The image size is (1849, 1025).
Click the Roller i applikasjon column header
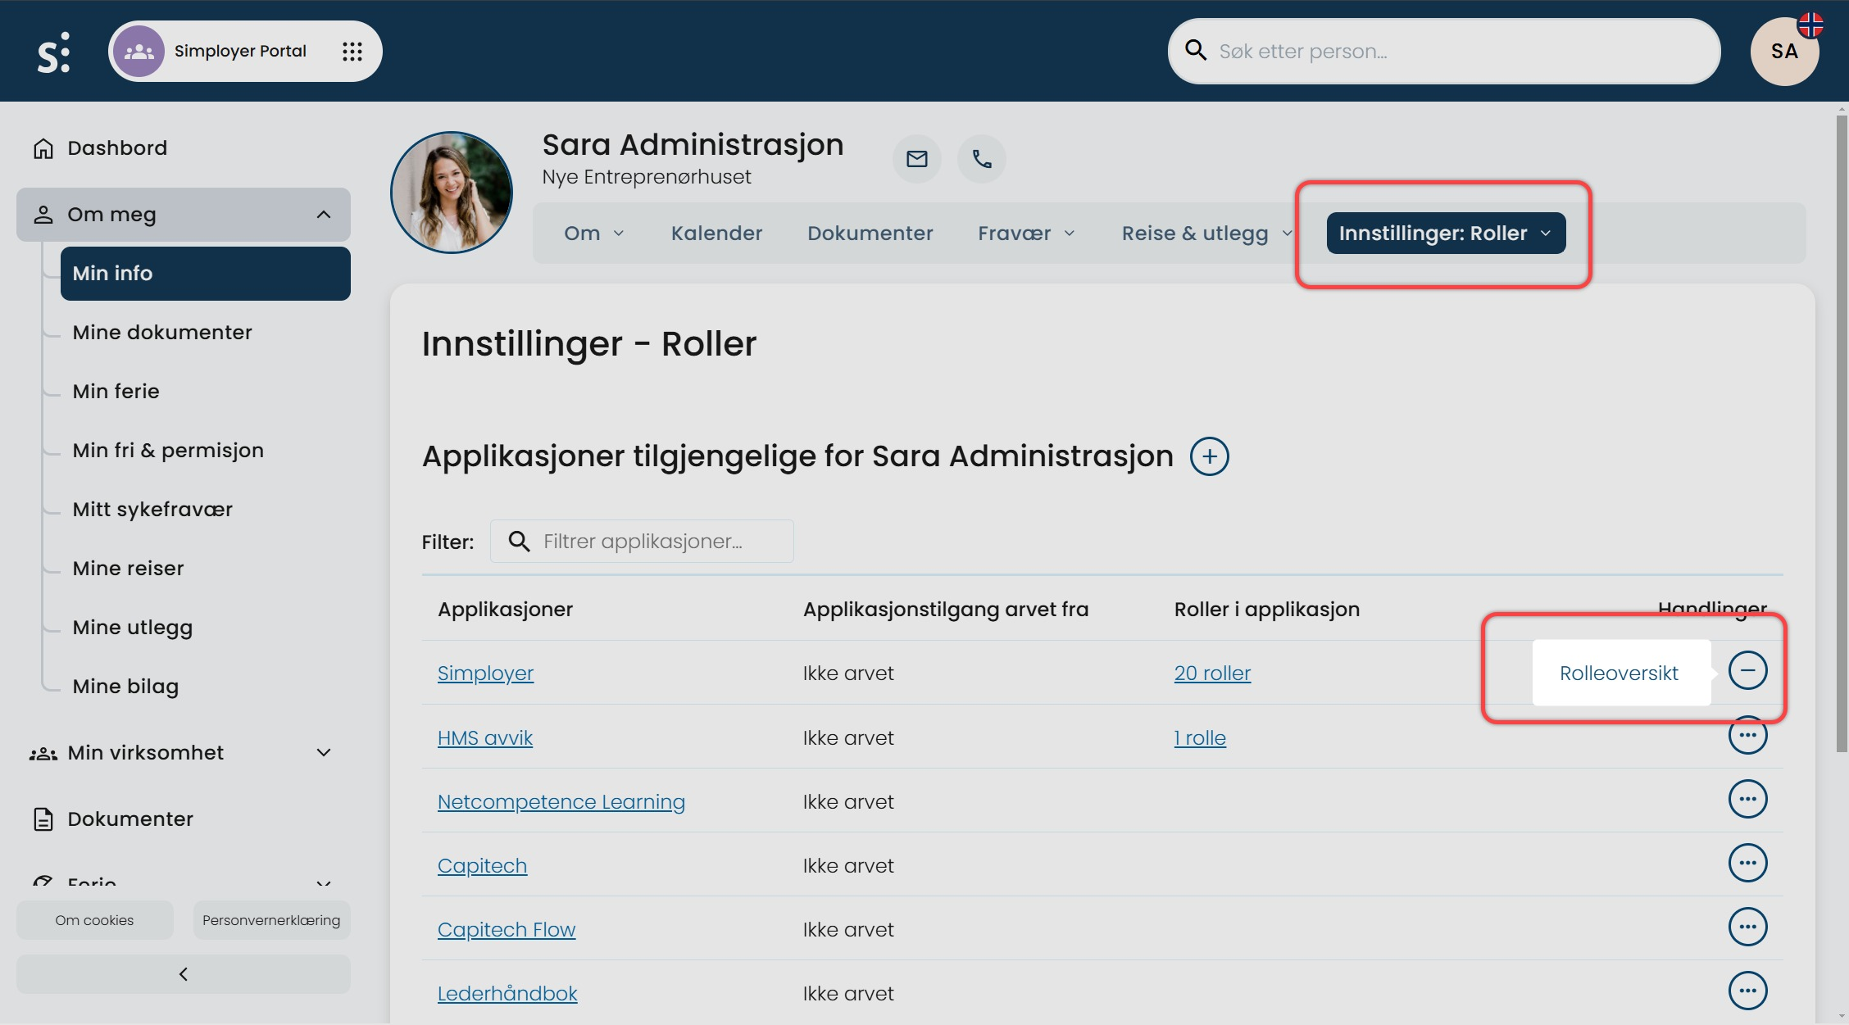click(x=1267, y=610)
